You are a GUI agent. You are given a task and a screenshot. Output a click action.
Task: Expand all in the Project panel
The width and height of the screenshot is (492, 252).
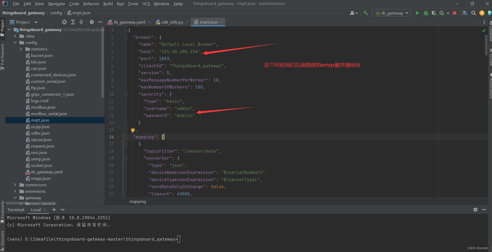tap(73, 22)
